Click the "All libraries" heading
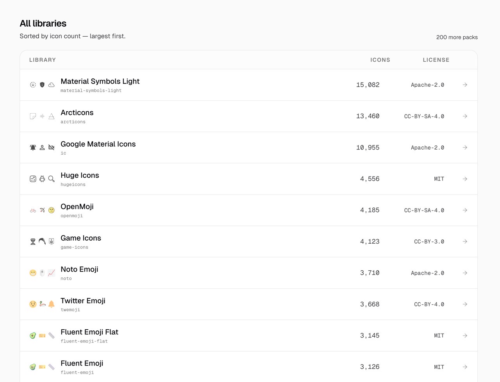The image size is (500, 382). pyautogui.click(x=43, y=23)
